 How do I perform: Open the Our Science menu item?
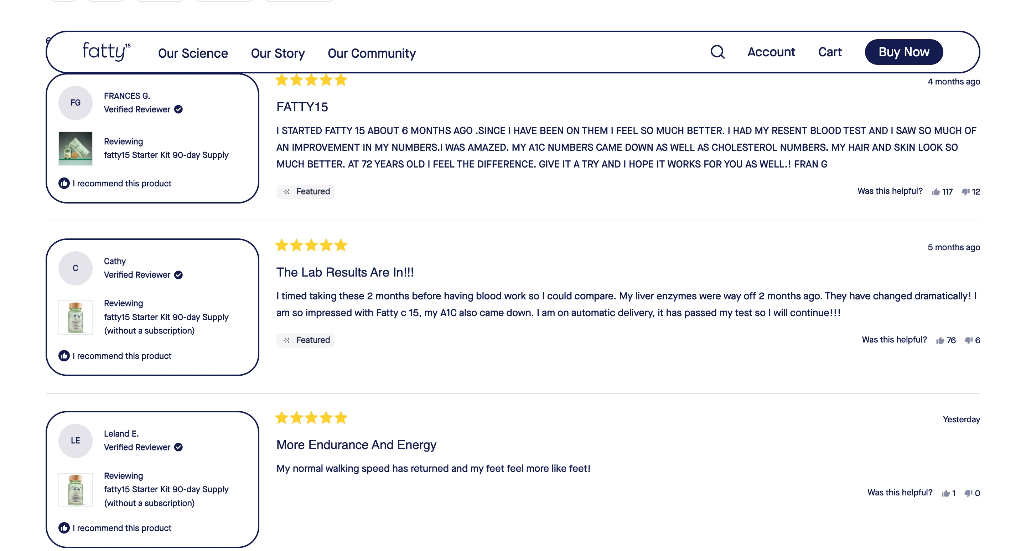(x=193, y=53)
